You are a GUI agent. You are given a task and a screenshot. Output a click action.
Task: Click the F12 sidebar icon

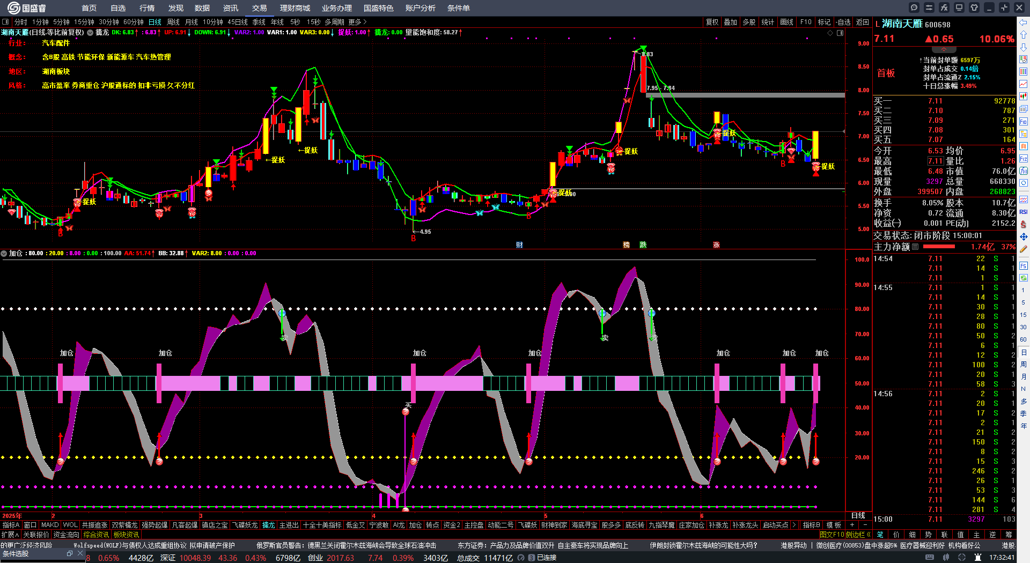click(1024, 158)
